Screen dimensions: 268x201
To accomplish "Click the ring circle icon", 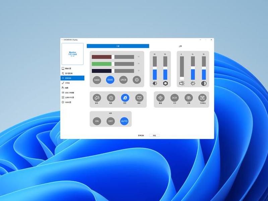I will [165, 83].
